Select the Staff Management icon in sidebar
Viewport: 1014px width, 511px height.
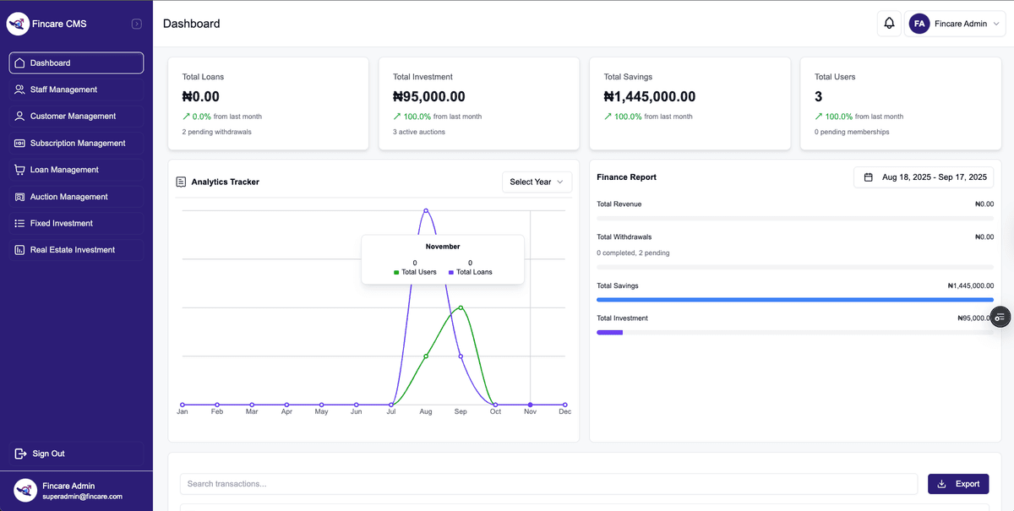coord(20,89)
